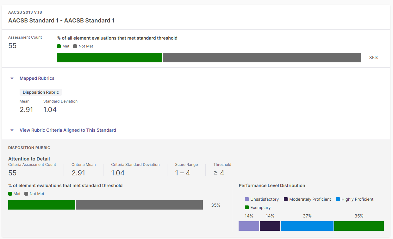Viewport: 393px width, 239px height.
Task: Click the 35% label beside top bar
Action: click(x=374, y=58)
